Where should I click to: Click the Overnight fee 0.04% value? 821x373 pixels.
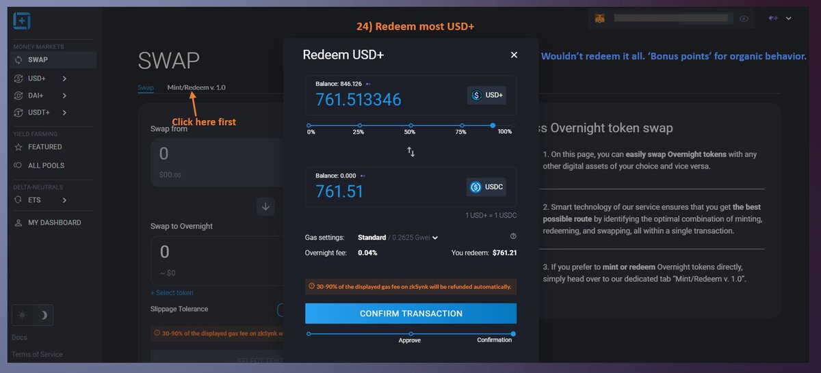367,253
